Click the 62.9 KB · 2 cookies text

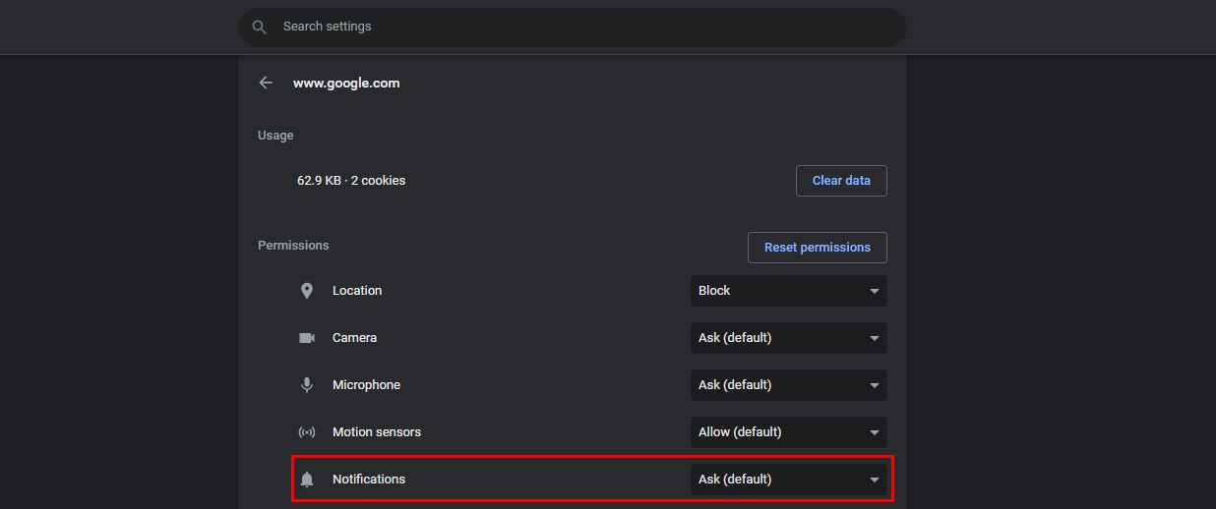click(351, 181)
